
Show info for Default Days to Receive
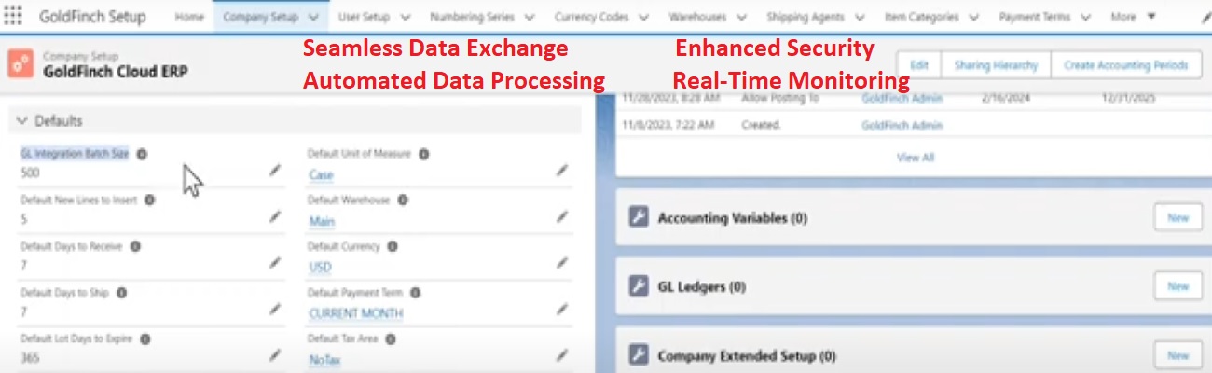[135, 246]
